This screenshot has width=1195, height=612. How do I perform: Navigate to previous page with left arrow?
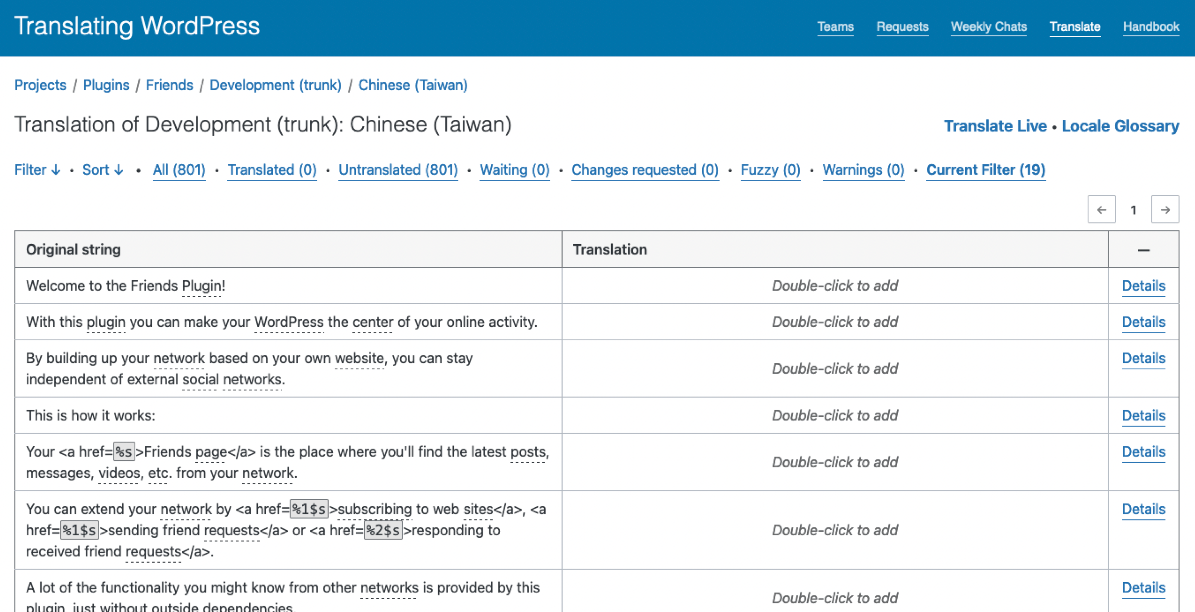tap(1101, 211)
